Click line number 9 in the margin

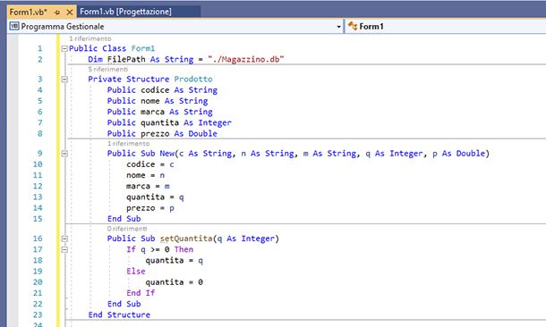pos(39,154)
